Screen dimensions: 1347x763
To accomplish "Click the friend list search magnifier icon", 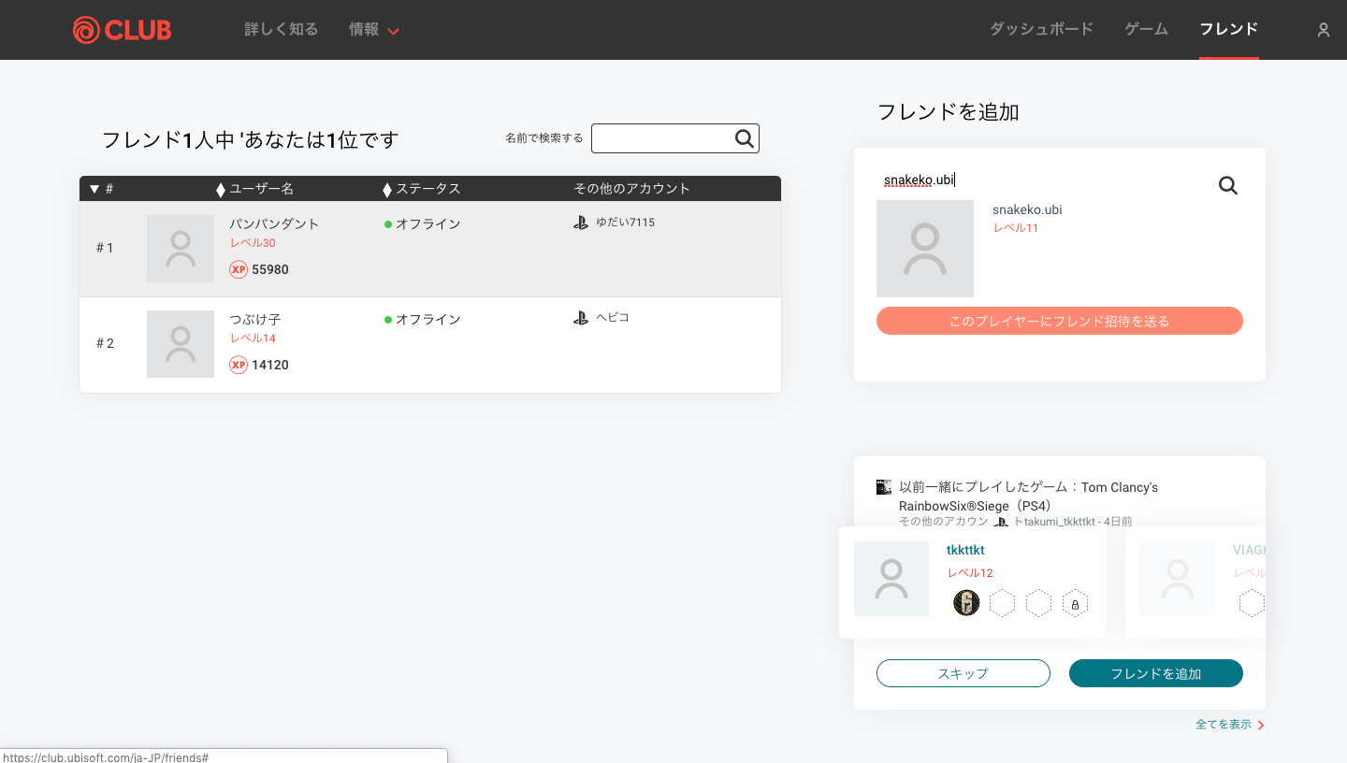I will coord(745,138).
